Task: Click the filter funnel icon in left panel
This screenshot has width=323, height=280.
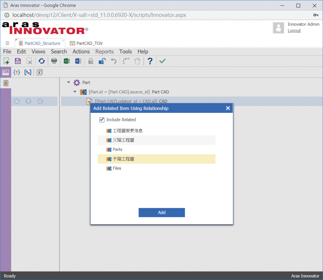Action: 28,101
